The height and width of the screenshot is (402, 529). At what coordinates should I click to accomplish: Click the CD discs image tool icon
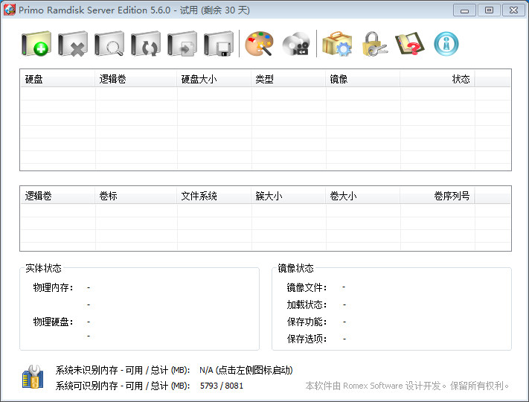click(296, 44)
